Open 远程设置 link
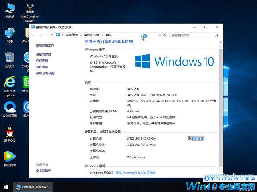Screen dimensions: 257x192 coord(42,60)
